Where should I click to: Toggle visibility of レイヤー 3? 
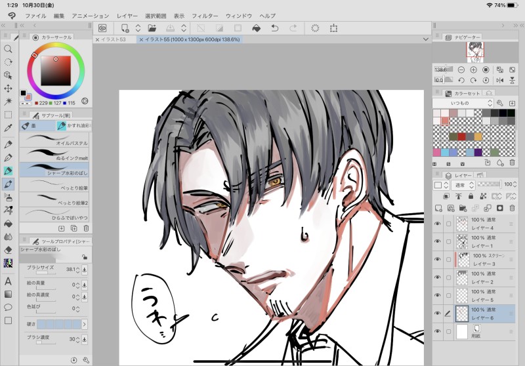click(x=437, y=260)
